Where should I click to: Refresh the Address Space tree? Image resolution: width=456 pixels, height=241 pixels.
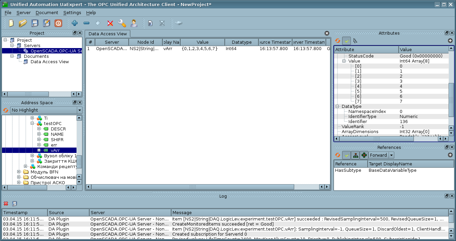coord(6,110)
